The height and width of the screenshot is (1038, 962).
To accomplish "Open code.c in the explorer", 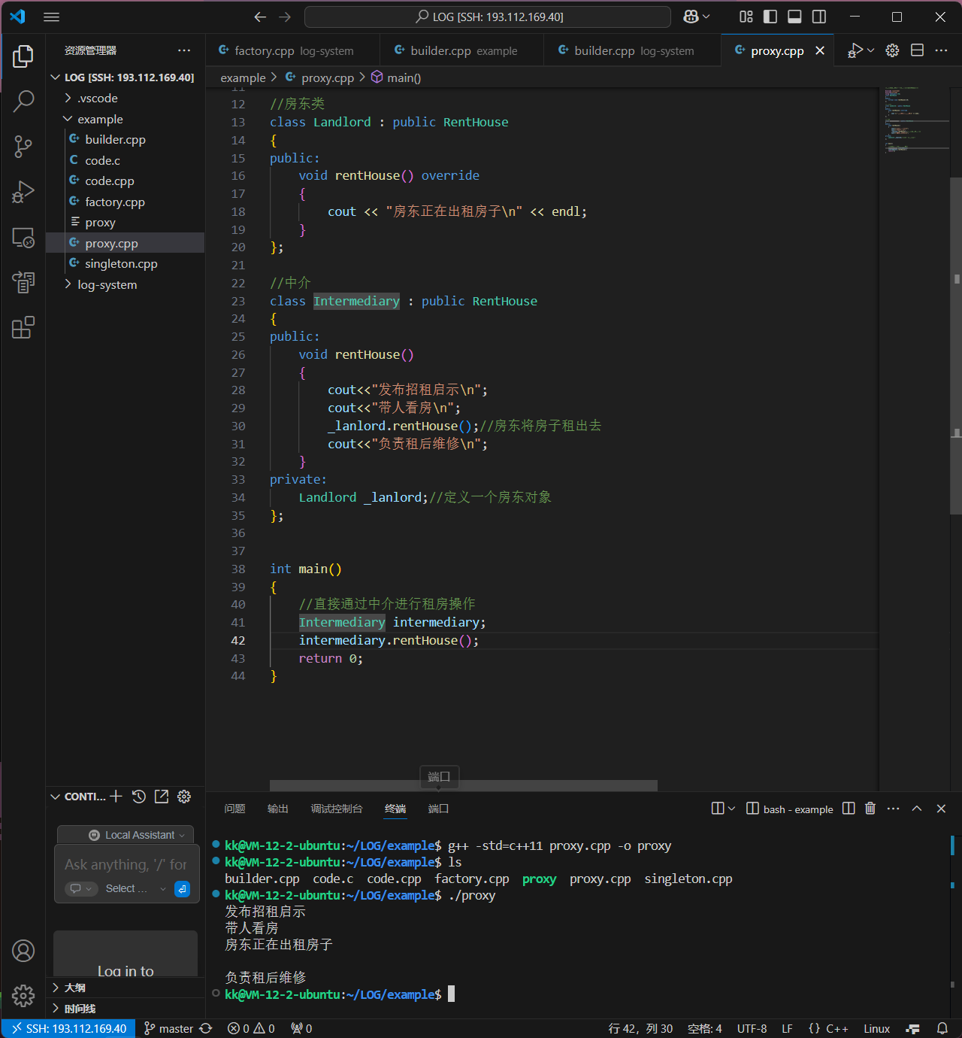I will pos(125,161).
